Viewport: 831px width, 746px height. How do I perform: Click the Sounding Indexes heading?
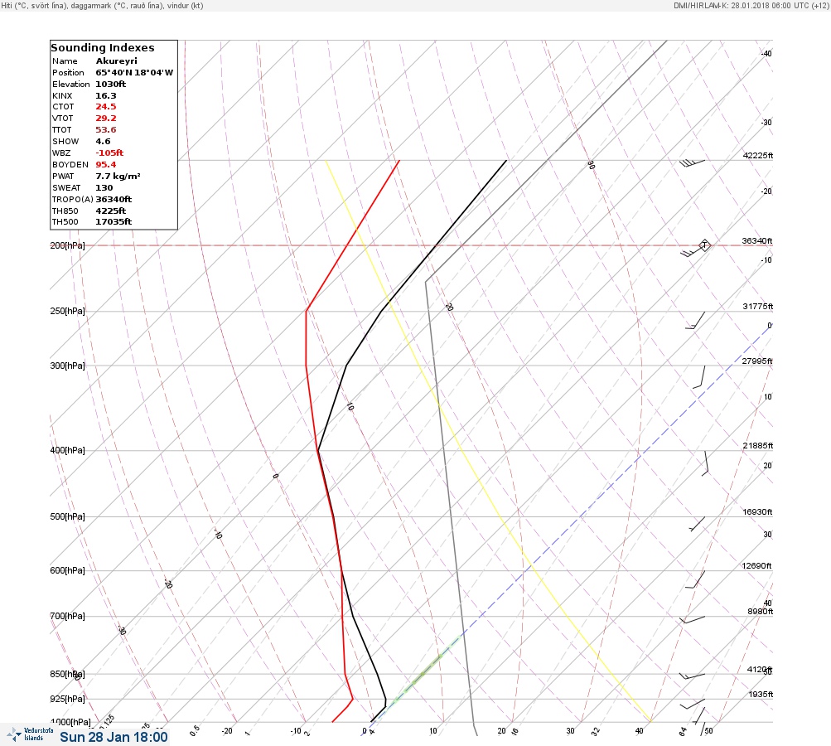pos(103,48)
